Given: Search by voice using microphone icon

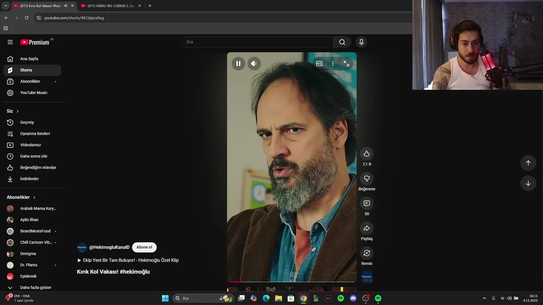Looking at the screenshot, I should pos(361,42).
